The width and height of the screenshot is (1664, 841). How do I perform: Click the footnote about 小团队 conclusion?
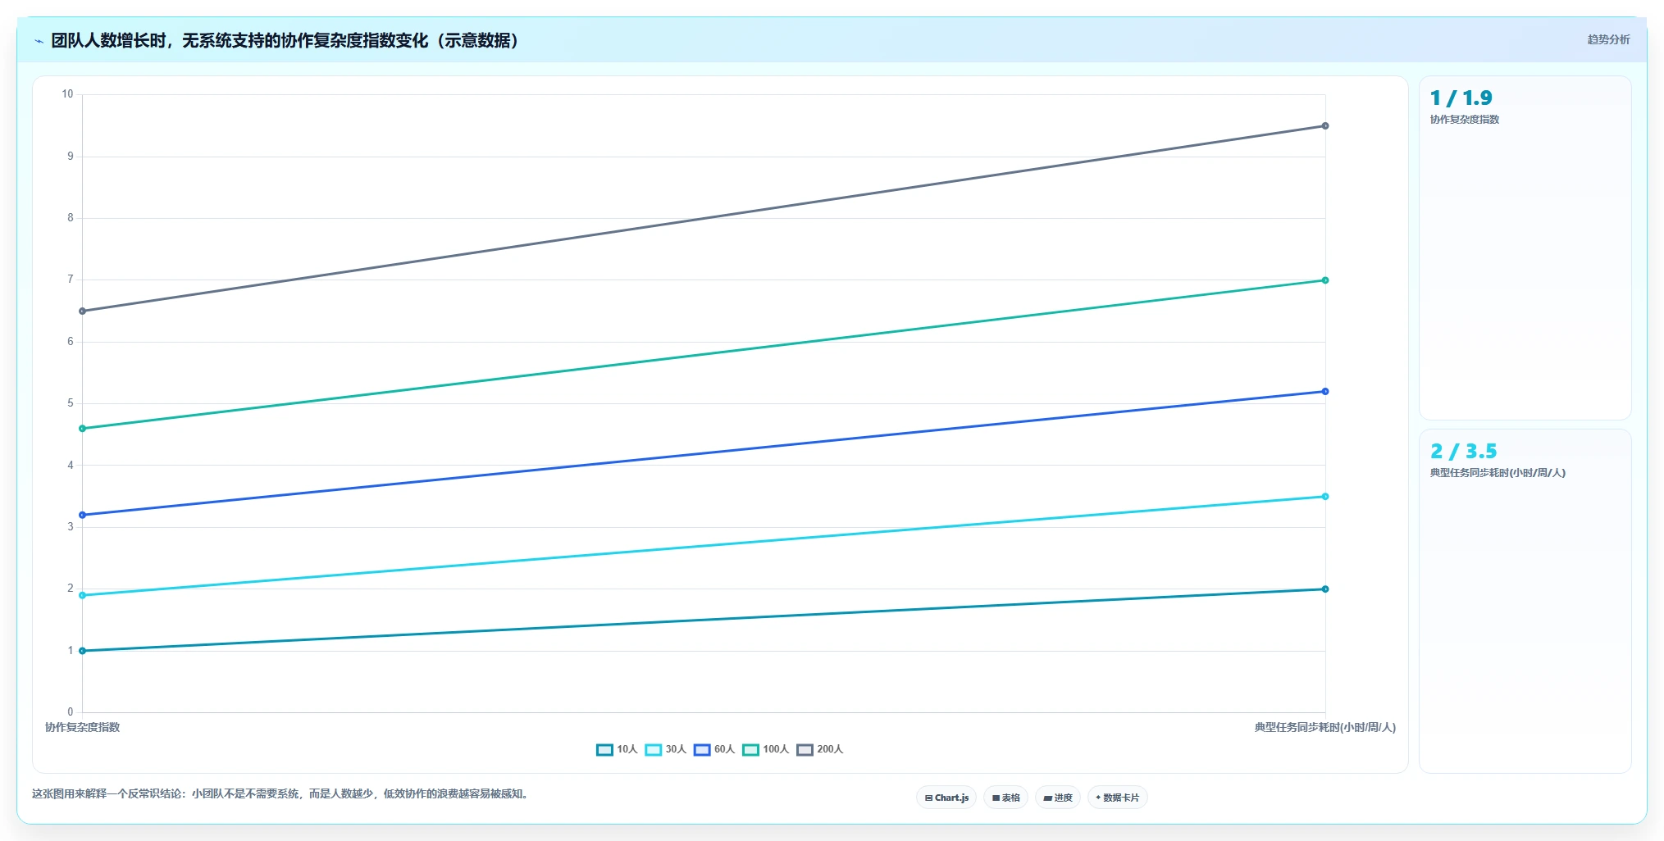(x=281, y=793)
